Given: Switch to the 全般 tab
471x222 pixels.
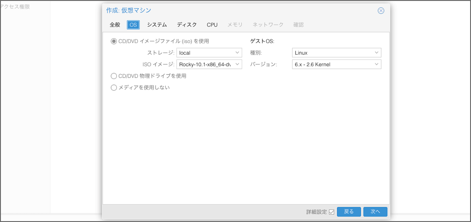Looking at the screenshot, I should coord(115,25).
